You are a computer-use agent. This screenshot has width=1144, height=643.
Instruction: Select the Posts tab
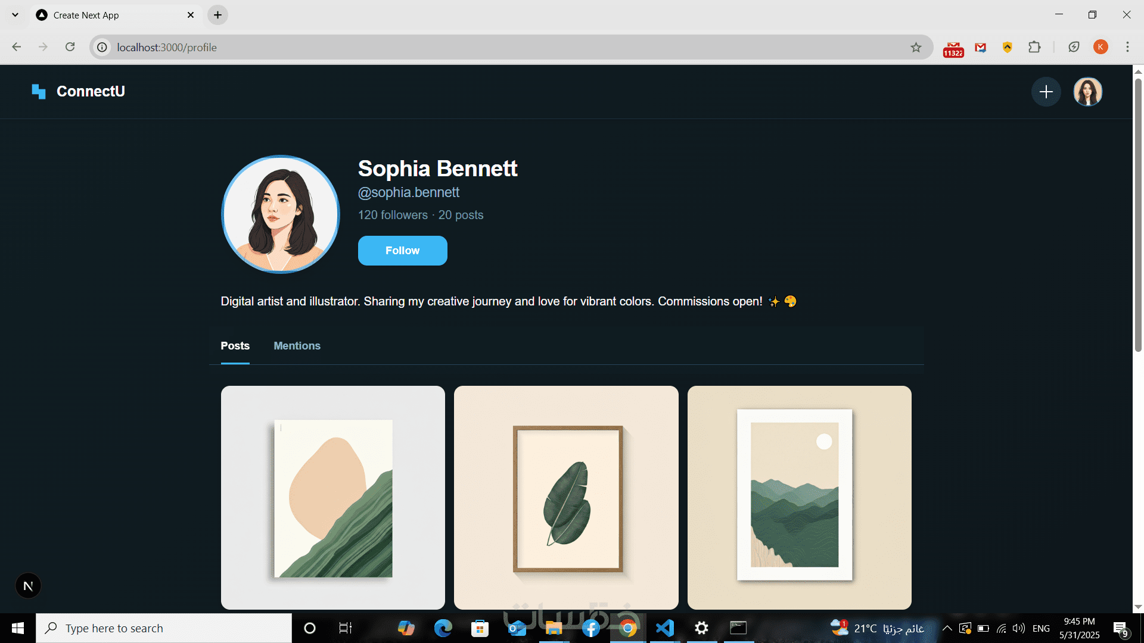(235, 346)
